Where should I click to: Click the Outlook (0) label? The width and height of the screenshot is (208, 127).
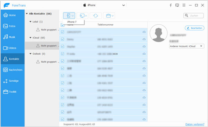tap(39, 54)
